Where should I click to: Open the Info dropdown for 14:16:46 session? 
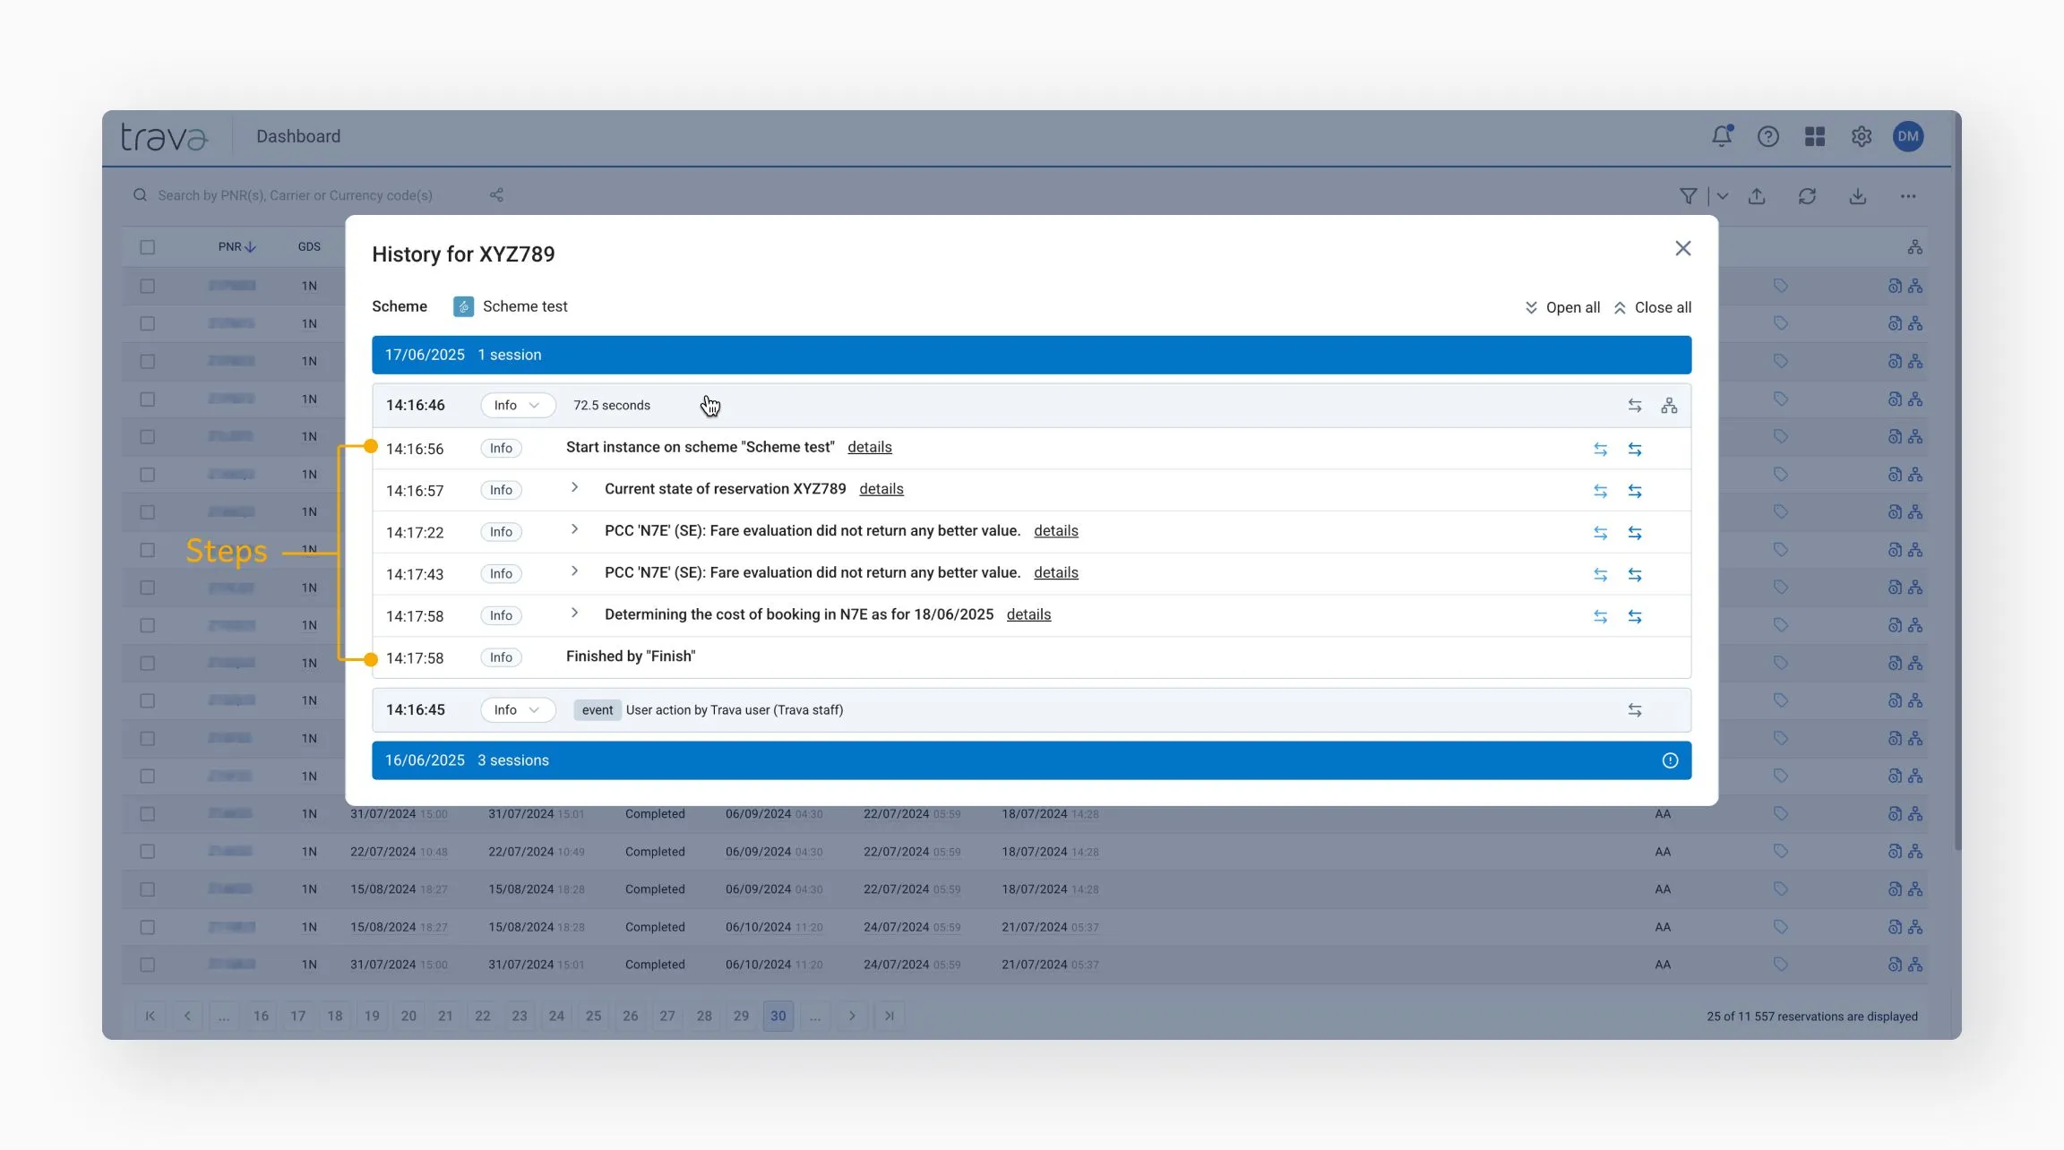(517, 406)
